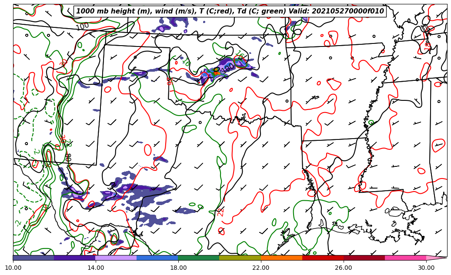
Task: Click the bright red 24–26 colorbar segment
Action: tap(323, 258)
